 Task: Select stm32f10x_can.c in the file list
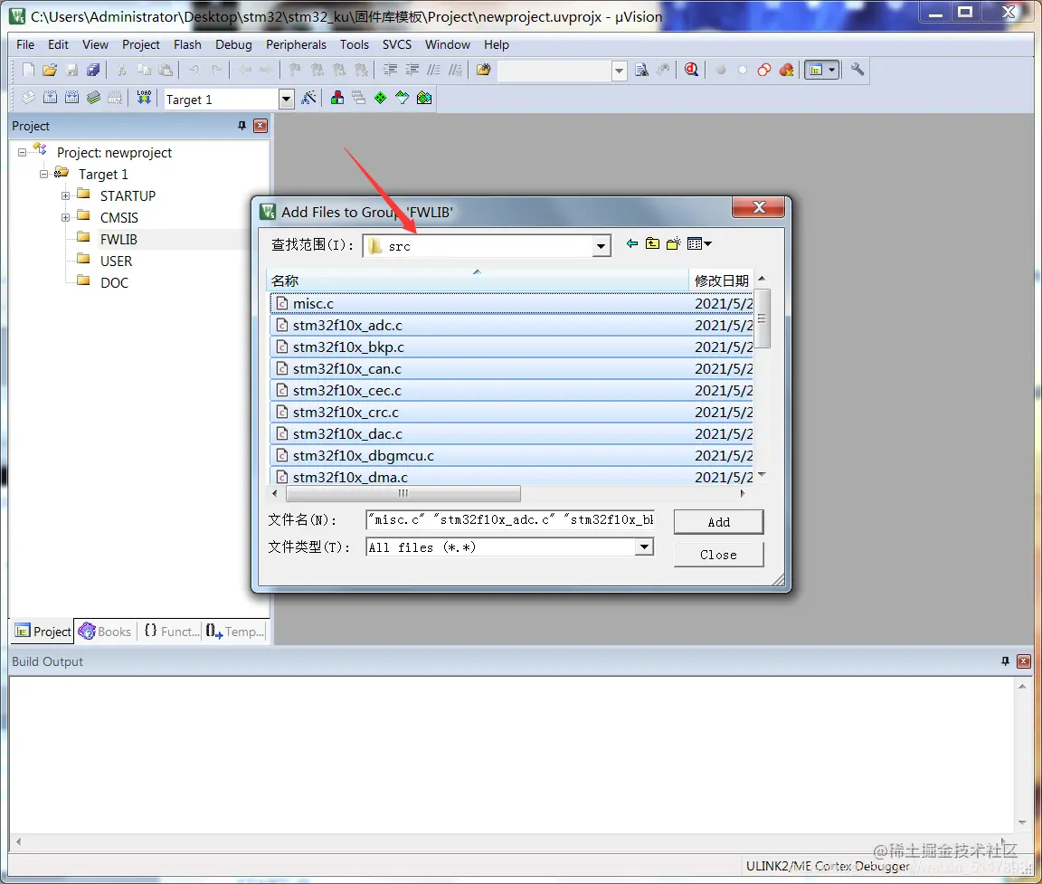coord(511,369)
